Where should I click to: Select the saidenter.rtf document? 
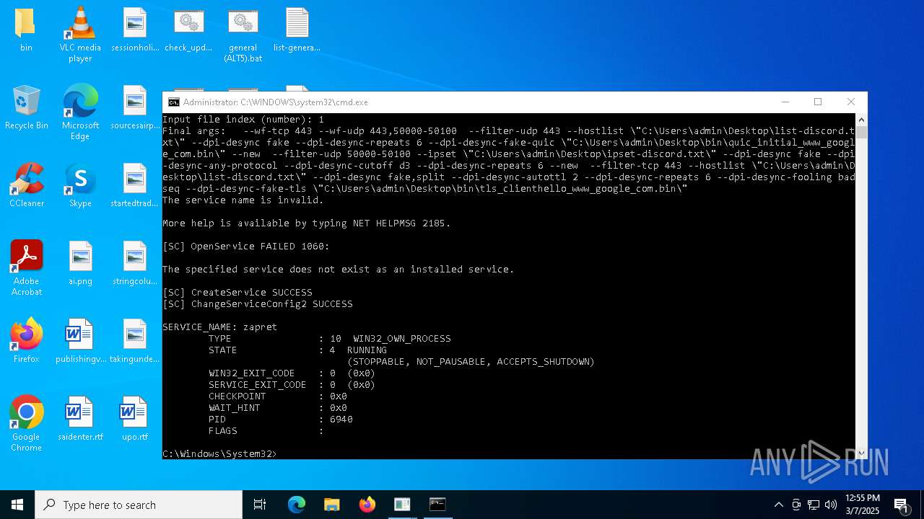(x=80, y=419)
